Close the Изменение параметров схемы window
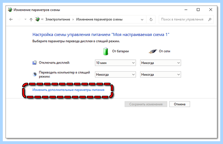 point(211,10)
